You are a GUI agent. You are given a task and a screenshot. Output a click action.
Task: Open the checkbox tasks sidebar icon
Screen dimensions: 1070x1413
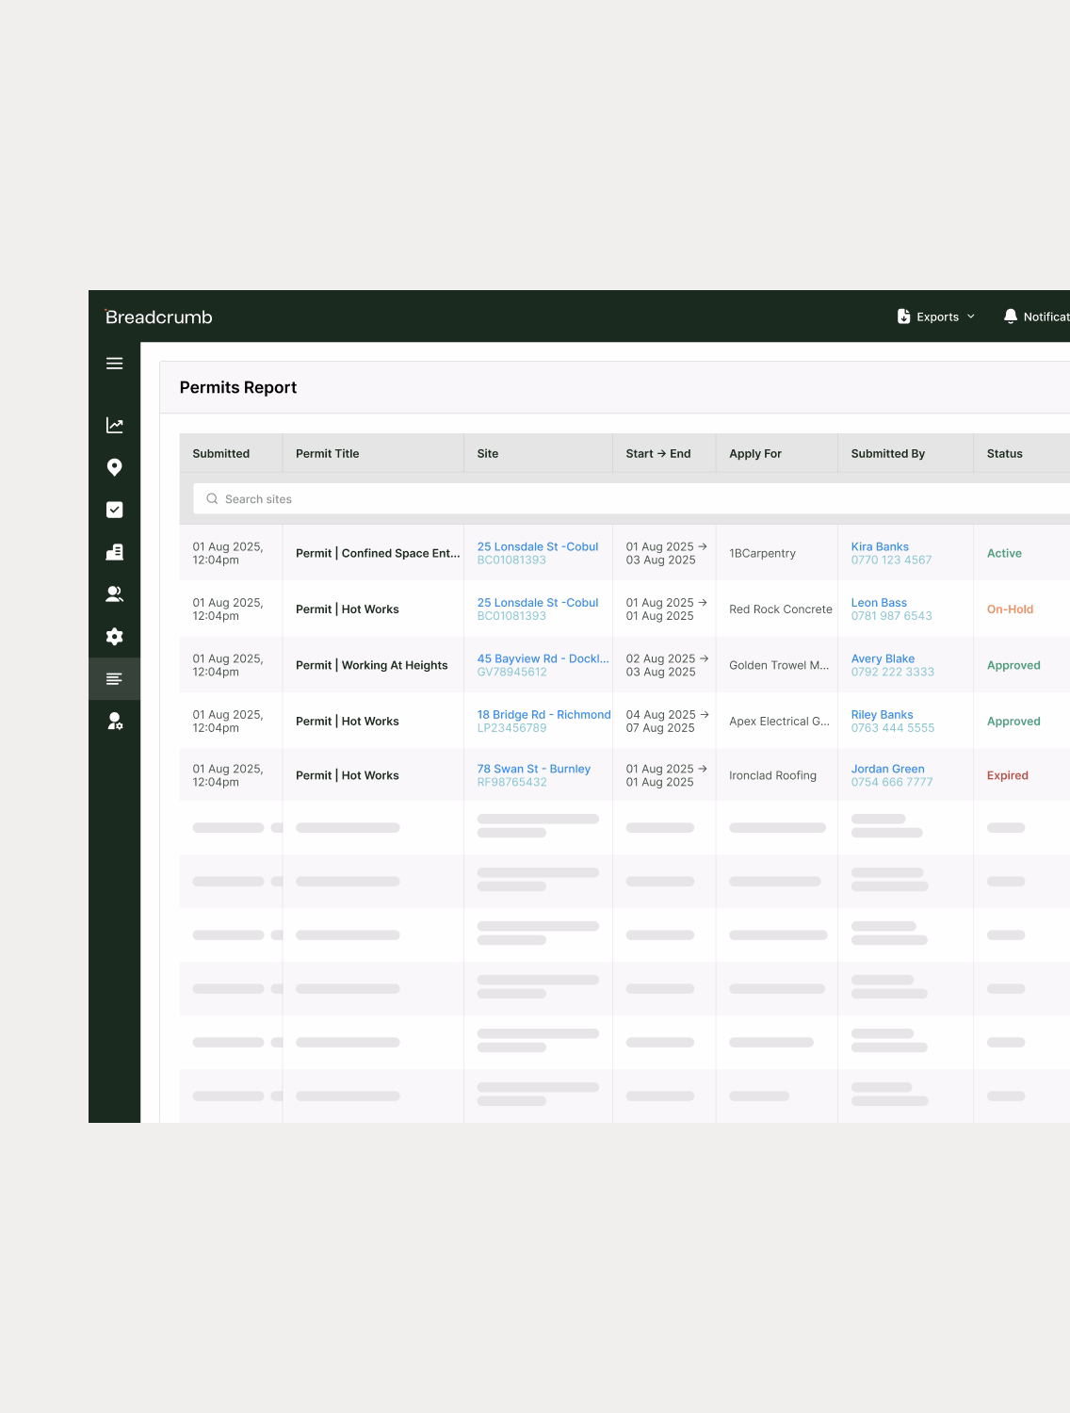tap(114, 510)
